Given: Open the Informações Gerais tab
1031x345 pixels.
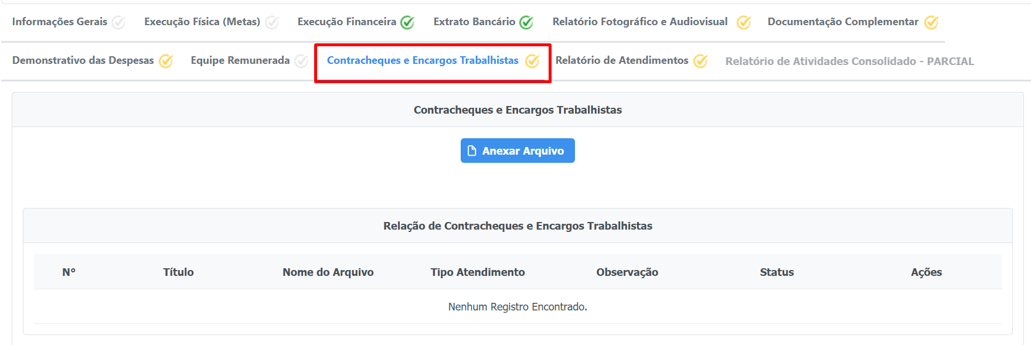Looking at the screenshot, I should coord(60,22).
